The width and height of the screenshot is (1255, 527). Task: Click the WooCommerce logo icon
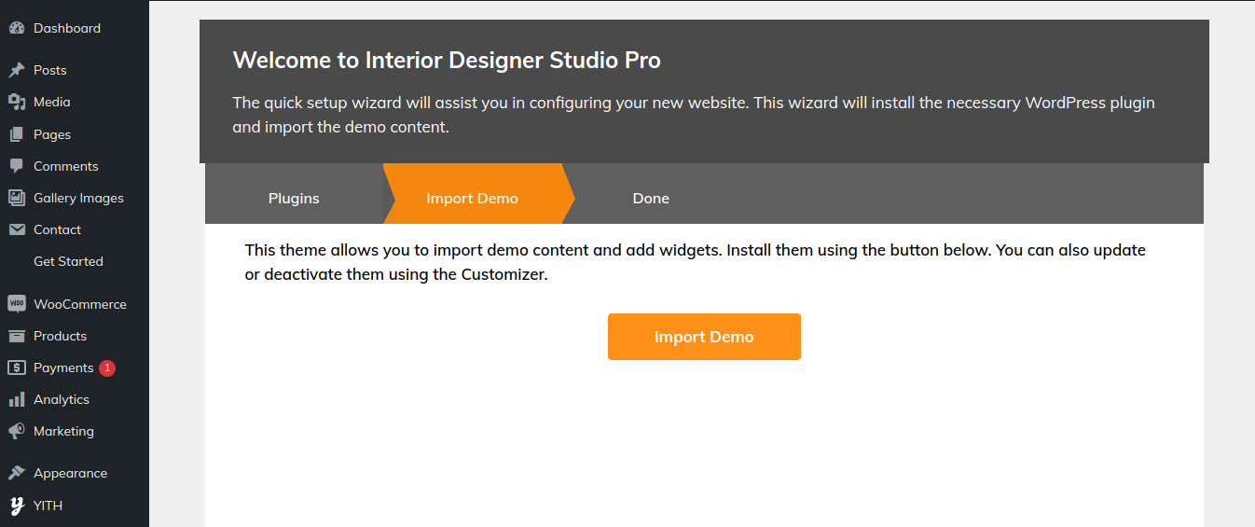(17, 304)
